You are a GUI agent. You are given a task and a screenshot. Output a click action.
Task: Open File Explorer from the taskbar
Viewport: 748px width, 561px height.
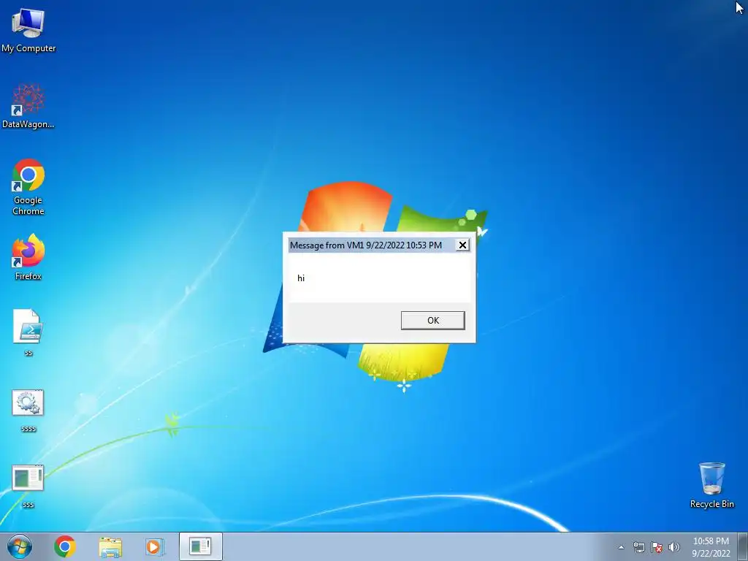(110, 546)
